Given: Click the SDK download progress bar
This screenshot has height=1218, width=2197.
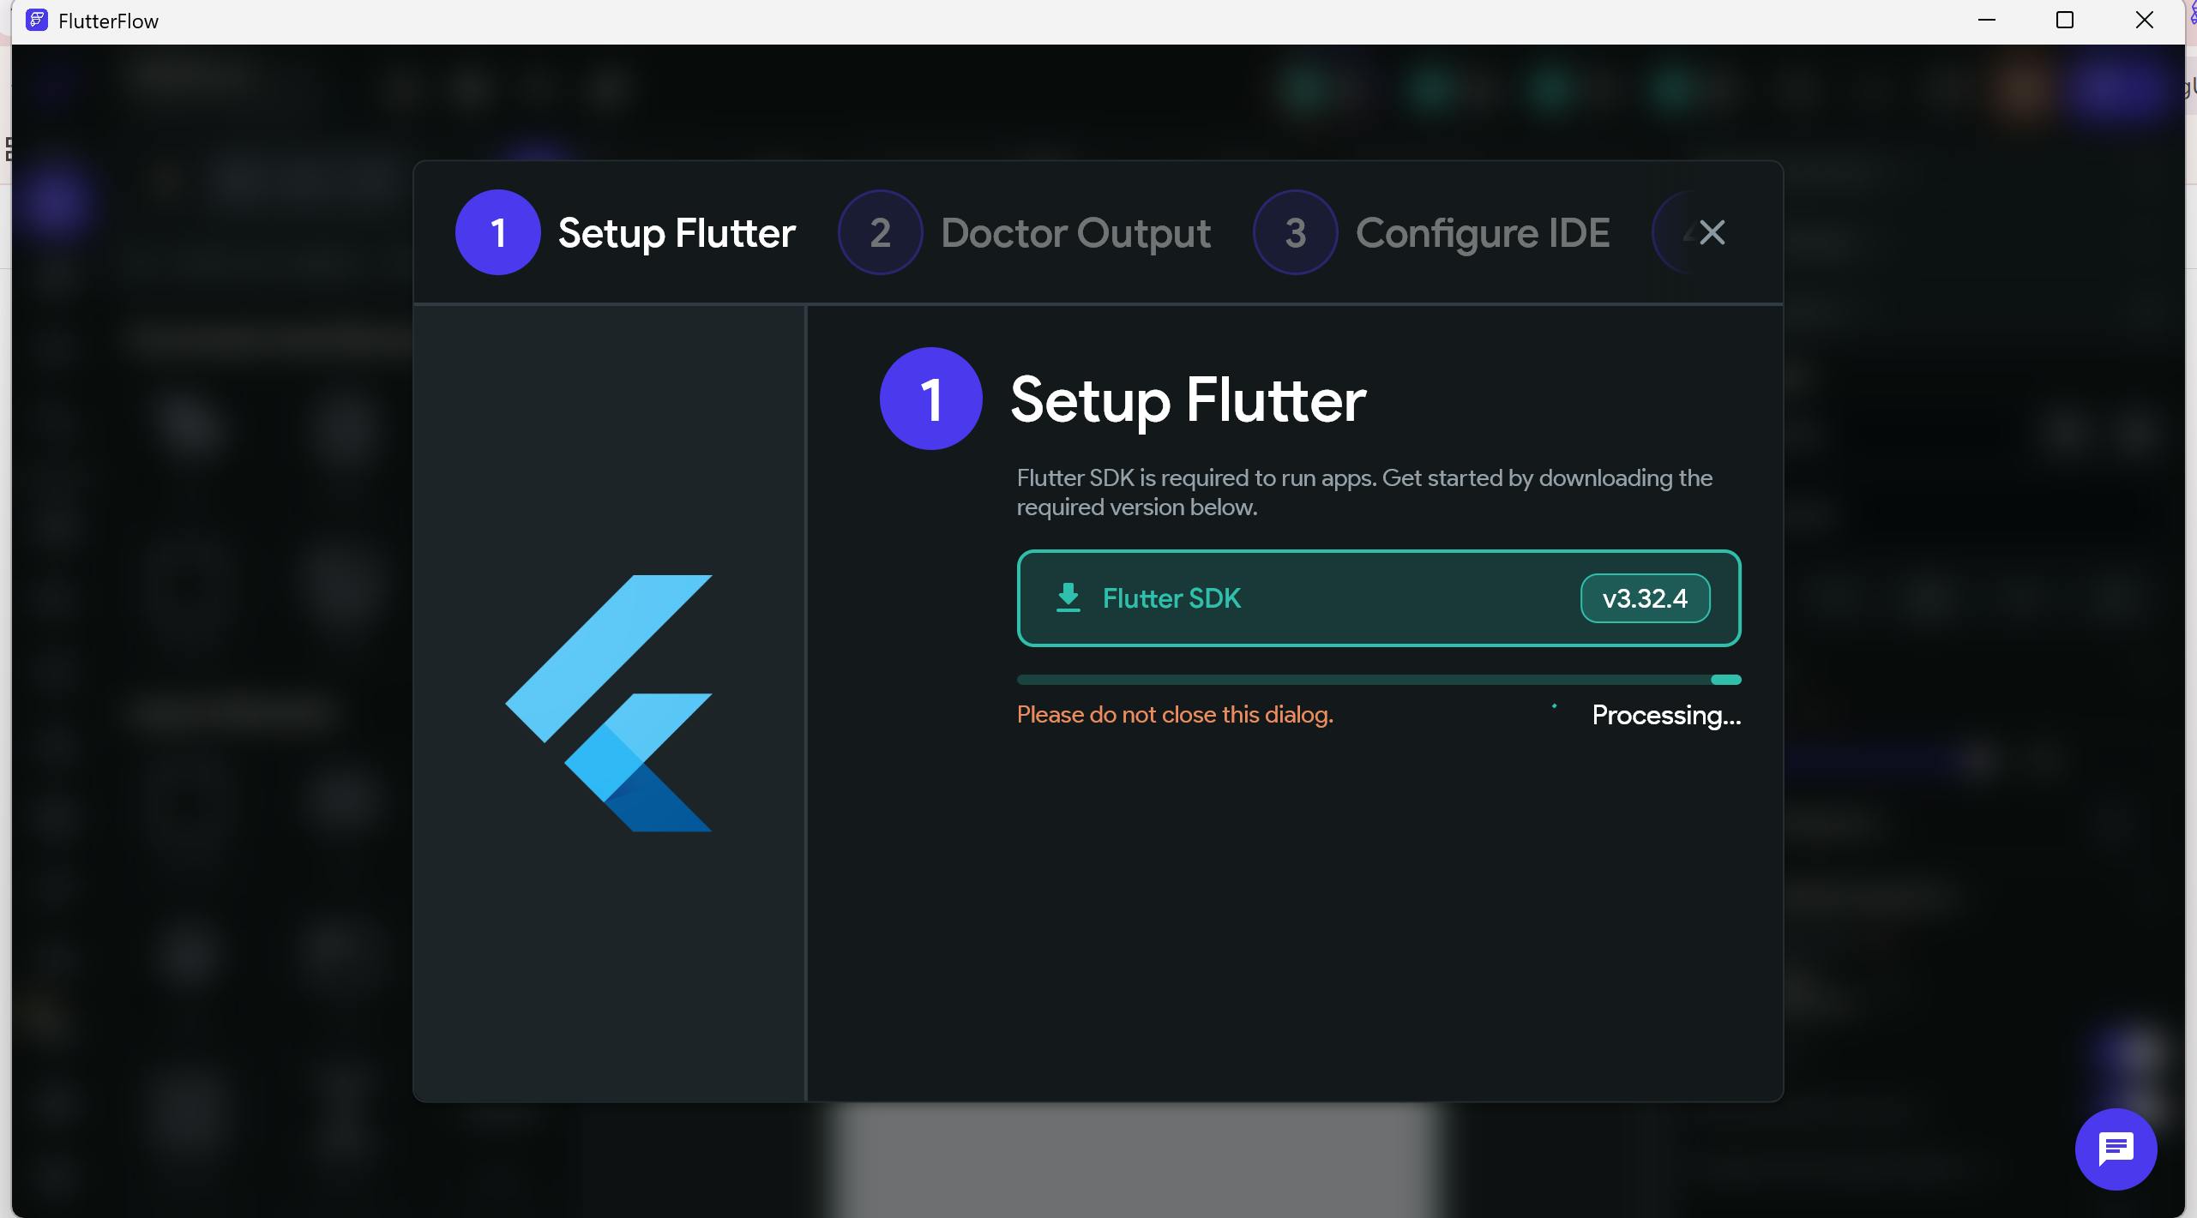Looking at the screenshot, I should pos(1378,680).
